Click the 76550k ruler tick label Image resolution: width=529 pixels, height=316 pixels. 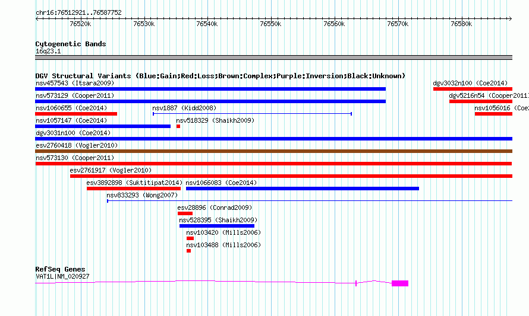click(x=270, y=24)
